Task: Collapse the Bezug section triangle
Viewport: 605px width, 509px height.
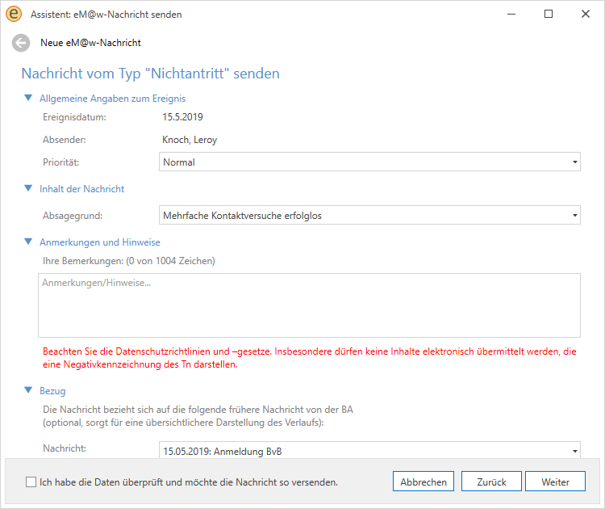Action: coord(28,391)
